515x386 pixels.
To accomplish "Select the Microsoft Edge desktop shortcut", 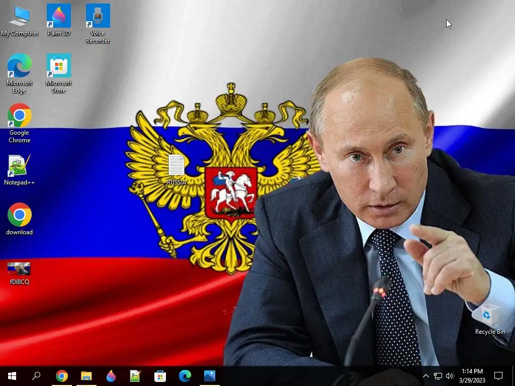I will tap(20, 73).
